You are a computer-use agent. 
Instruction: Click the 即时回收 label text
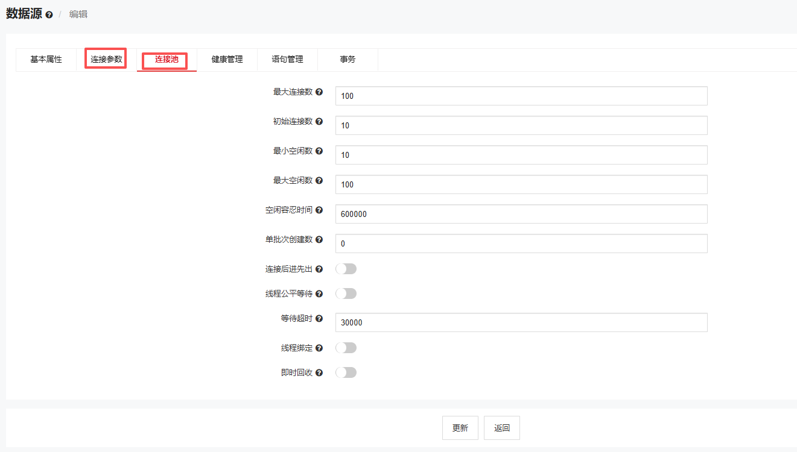[297, 373]
